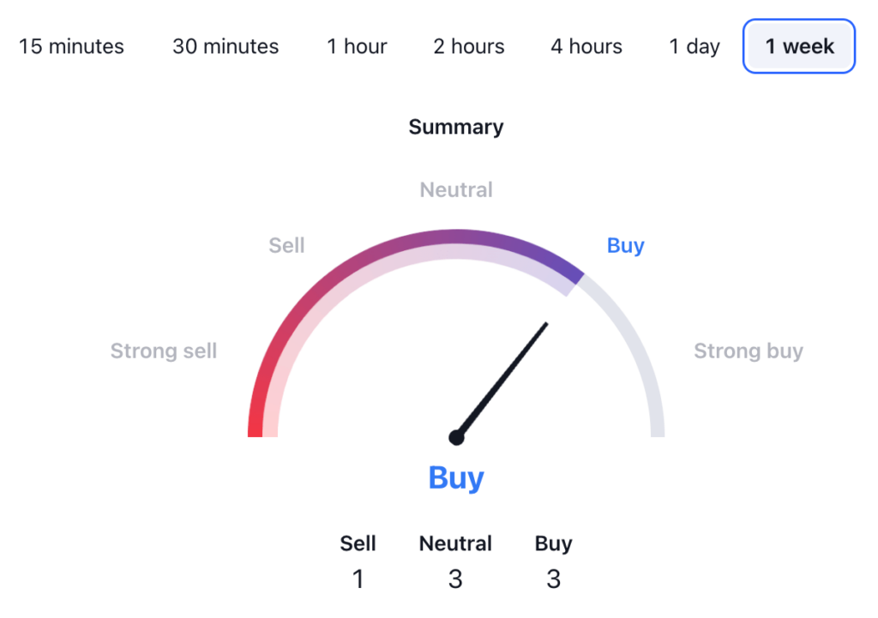
Task: Switch to the 30 minutes timeframe
Action: 226,46
